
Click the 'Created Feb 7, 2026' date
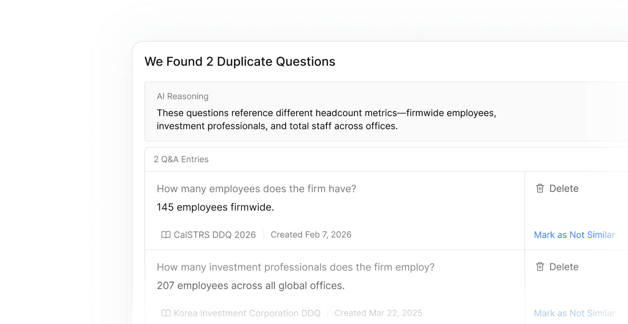coord(311,235)
